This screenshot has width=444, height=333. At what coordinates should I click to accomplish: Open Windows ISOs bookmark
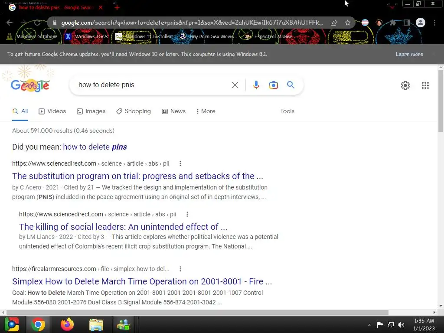click(86, 36)
